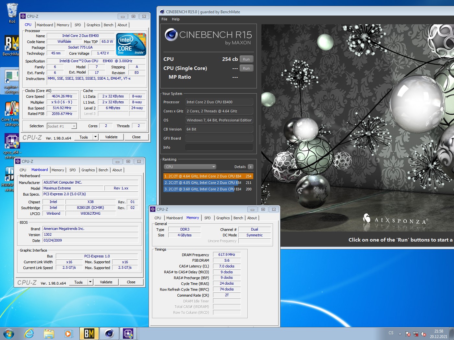Select ranking entry 3.60 GHz scoring 200

[x=208, y=189]
